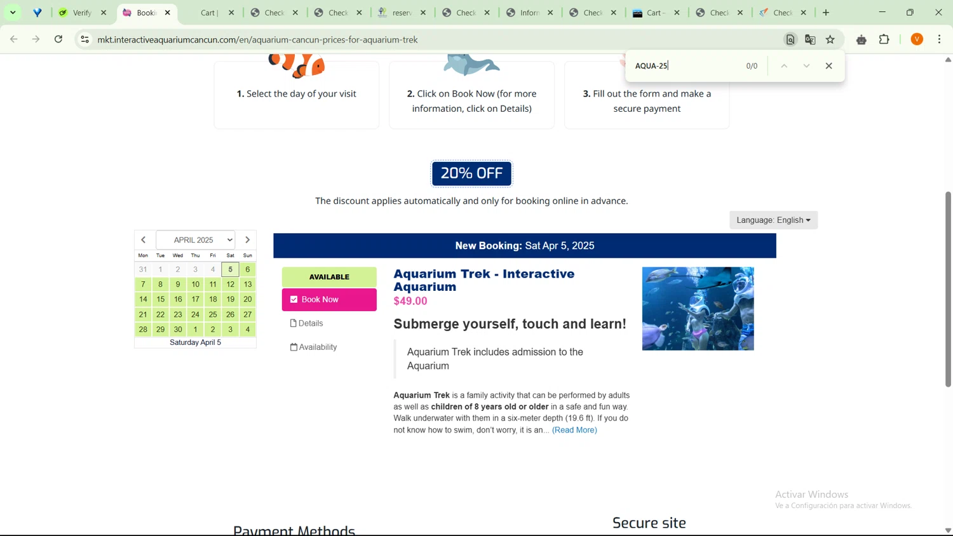Open site information icon in address bar

[84, 39]
